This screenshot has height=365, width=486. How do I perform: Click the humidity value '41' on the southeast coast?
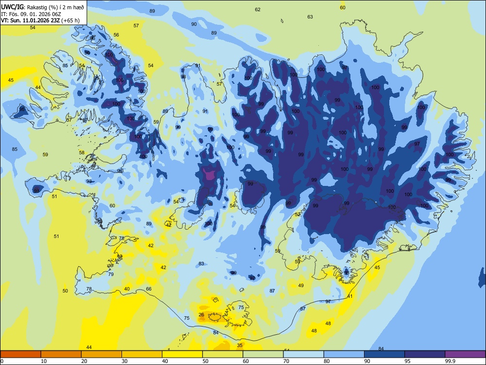coord(350,296)
